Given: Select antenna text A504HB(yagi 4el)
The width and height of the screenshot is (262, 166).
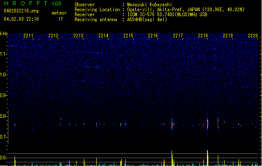Looking at the screenshot, I should click(x=147, y=20).
